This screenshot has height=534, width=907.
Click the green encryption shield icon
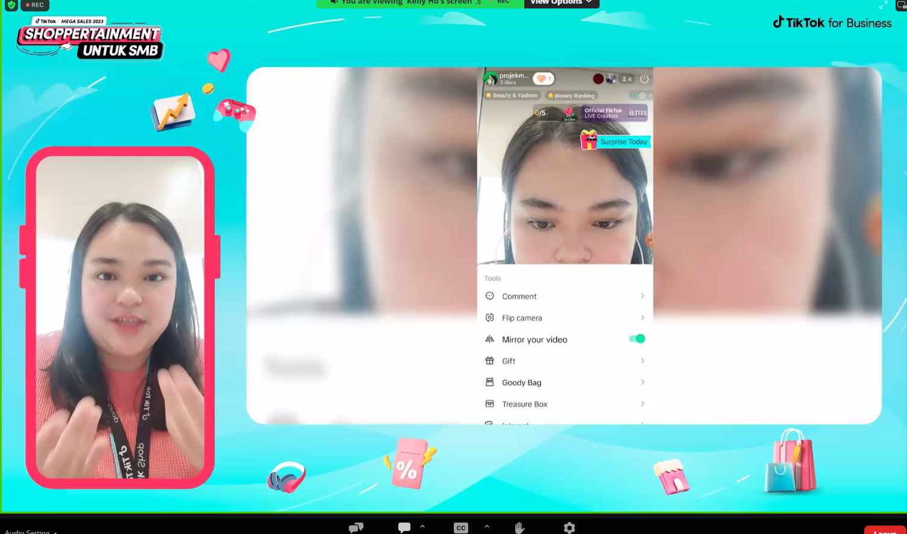[x=11, y=5]
